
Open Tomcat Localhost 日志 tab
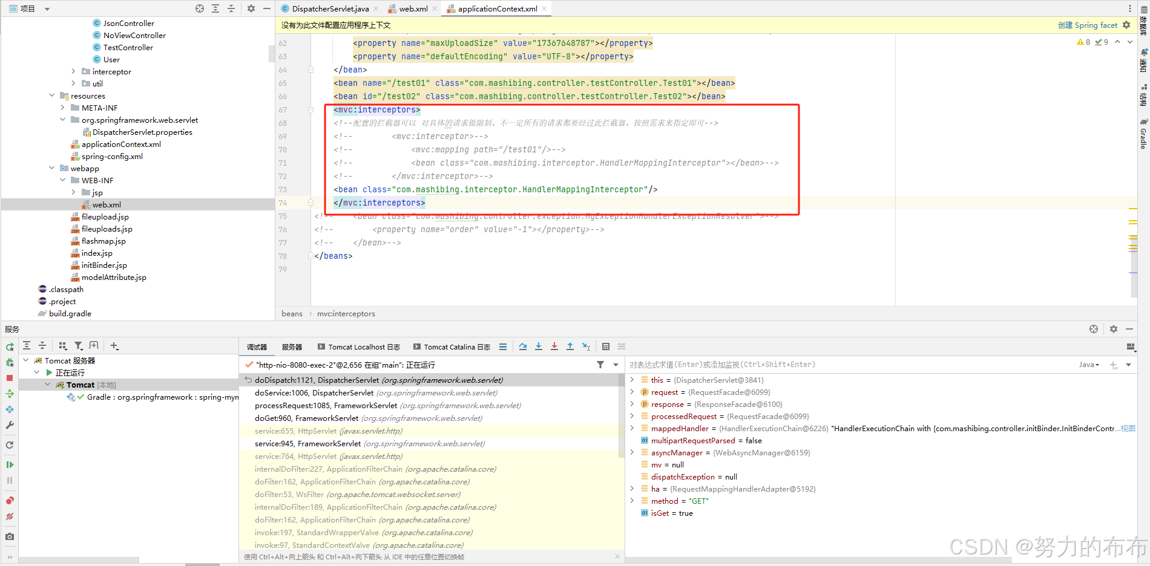[x=359, y=347]
